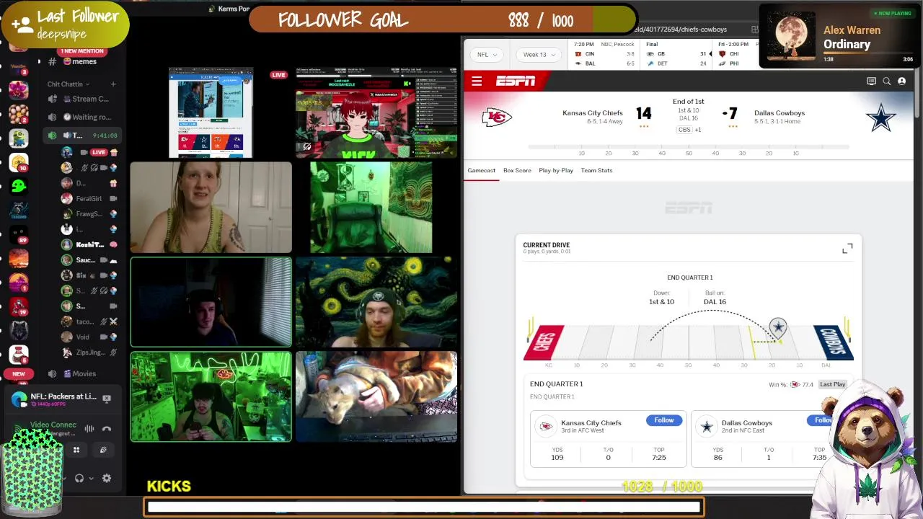Open Discord user settings gear

click(107, 478)
